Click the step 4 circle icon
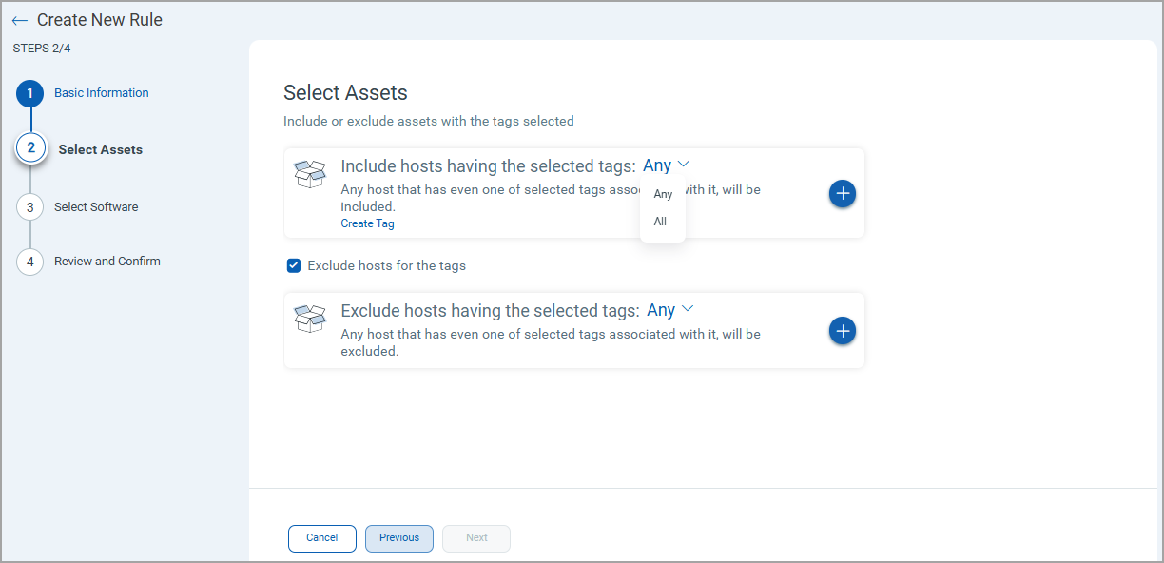This screenshot has height=563, width=1164. pos(30,262)
